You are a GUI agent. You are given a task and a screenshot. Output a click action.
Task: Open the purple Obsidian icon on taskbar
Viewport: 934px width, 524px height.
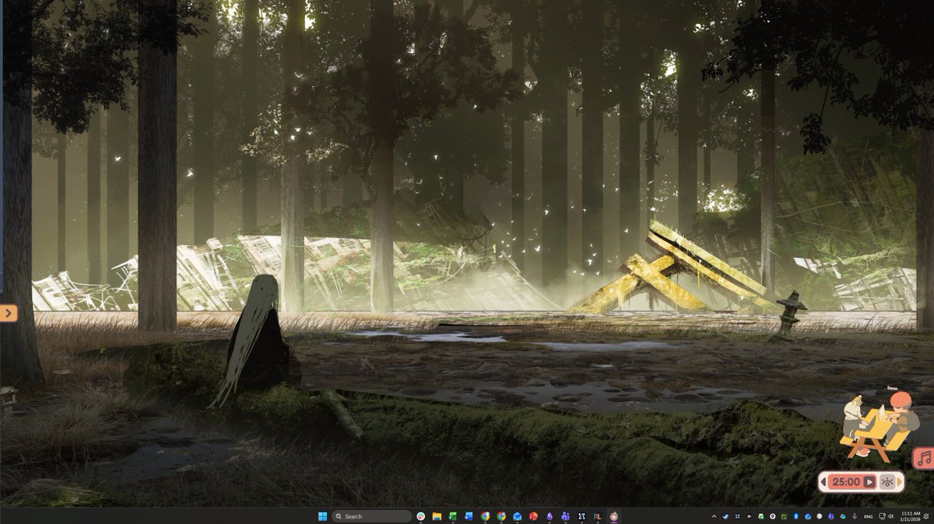pyautogui.click(x=550, y=516)
